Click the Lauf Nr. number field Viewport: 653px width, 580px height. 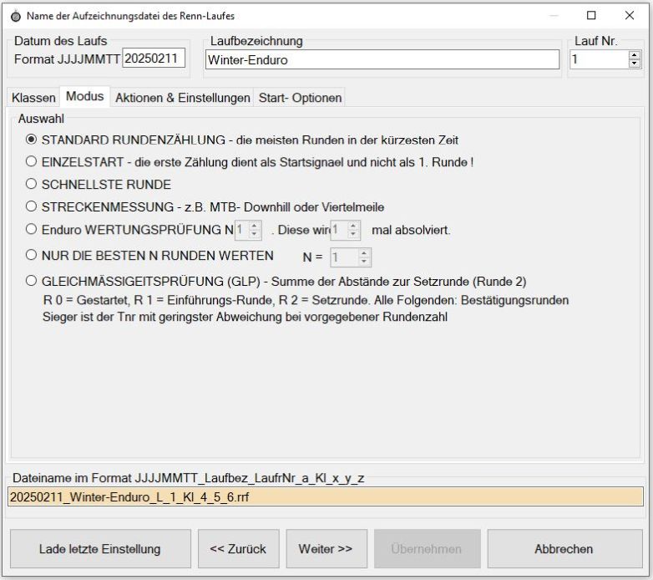click(600, 59)
